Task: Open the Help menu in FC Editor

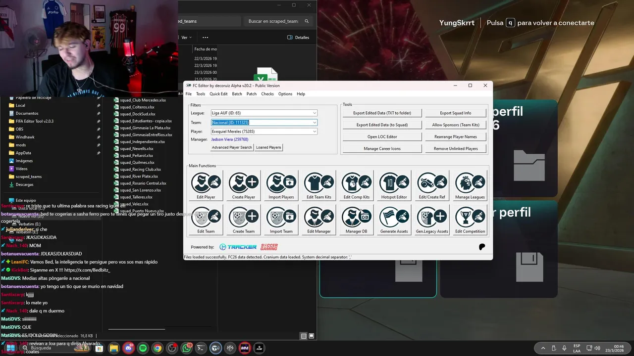Action: [x=301, y=94]
